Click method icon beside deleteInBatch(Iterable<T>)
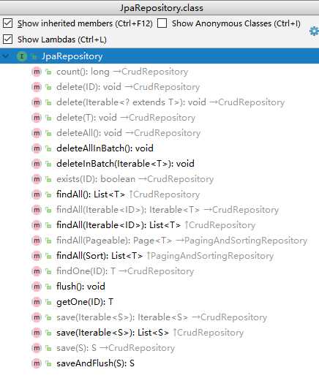The height and width of the screenshot is (378, 319). click(x=37, y=164)
